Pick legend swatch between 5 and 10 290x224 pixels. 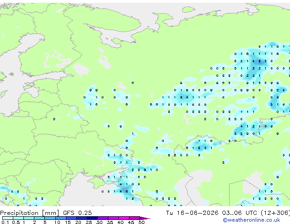[50, 218]
